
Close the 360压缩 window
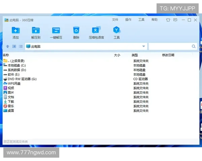pyautogui.click(x=195, y=20)
